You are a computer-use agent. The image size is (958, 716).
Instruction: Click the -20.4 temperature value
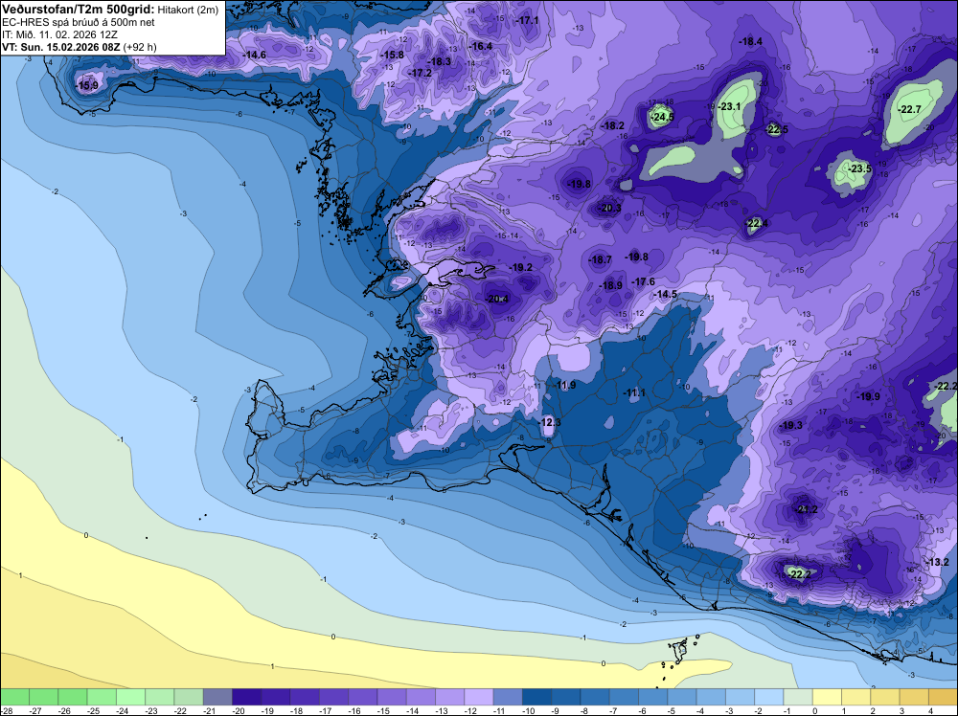(497, 299)
